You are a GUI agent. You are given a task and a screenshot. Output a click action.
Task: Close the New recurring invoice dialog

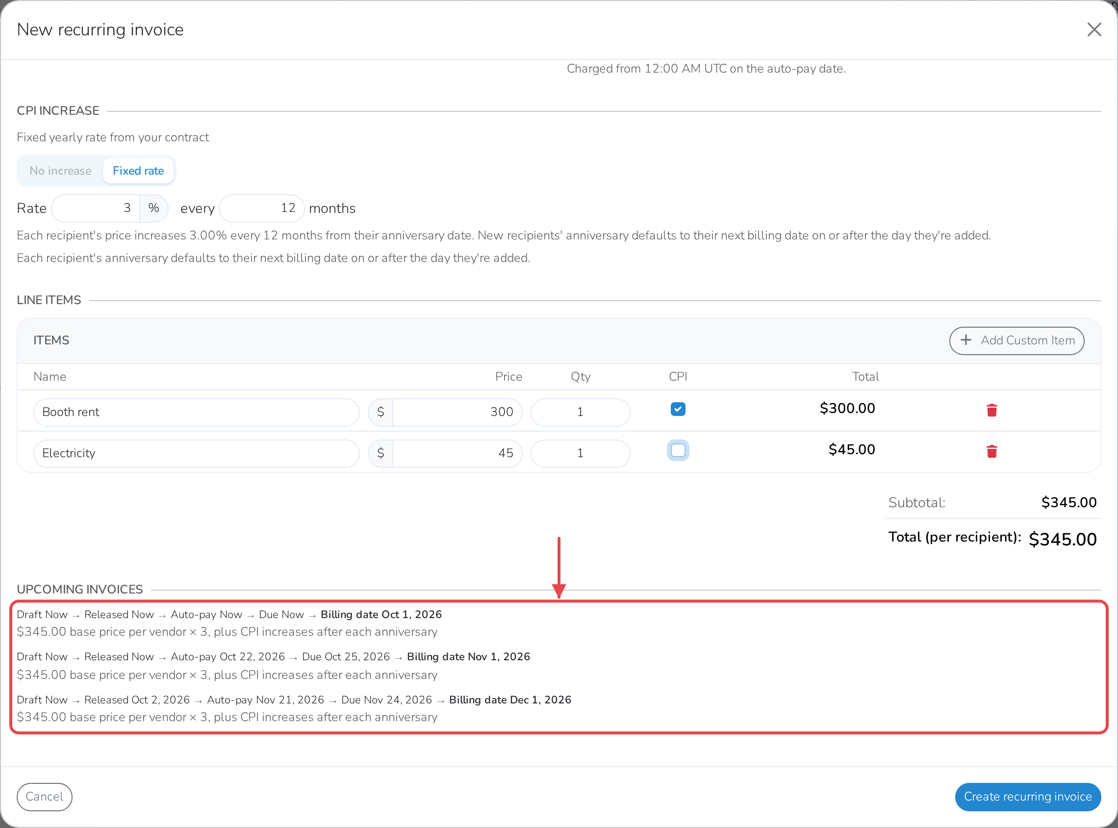point(1094,29)
